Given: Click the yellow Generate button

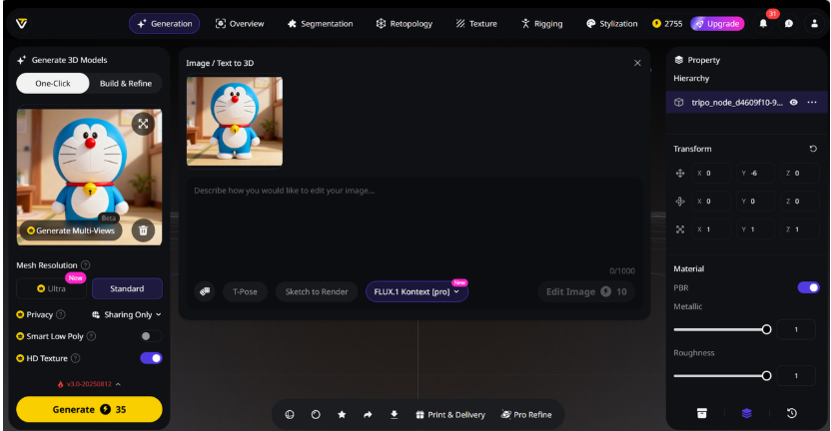Looking at the screenshot, I should (89, 409).
